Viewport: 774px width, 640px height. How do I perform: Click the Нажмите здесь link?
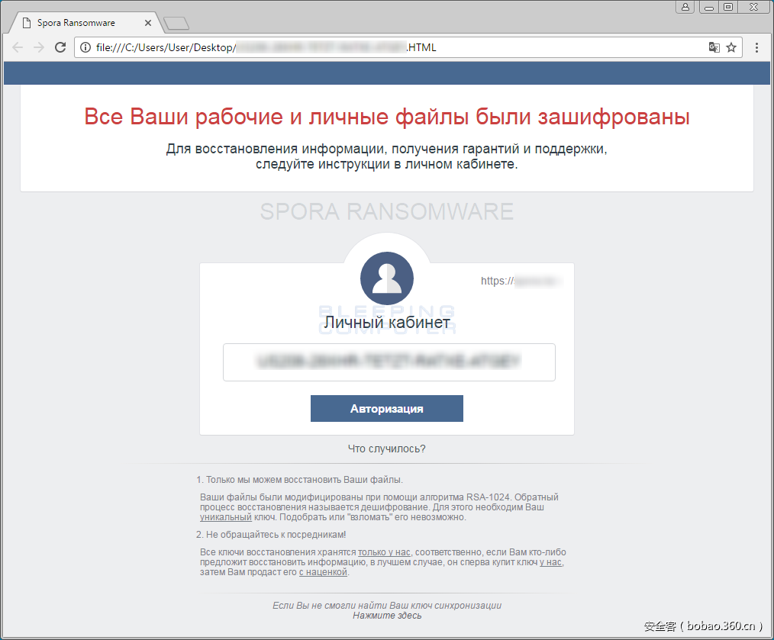(x=387, y=614)
